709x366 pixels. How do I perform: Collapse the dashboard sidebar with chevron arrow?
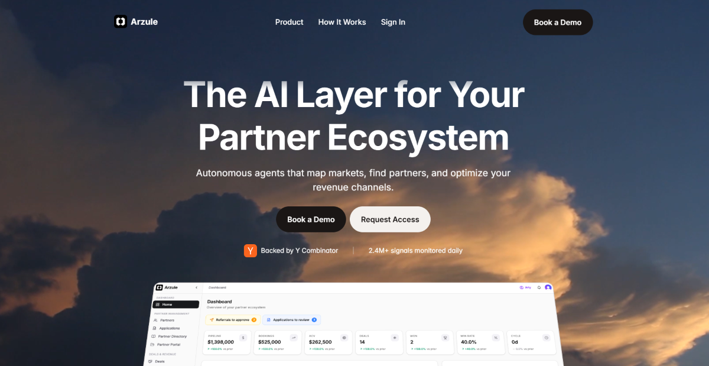pos(196,287)
